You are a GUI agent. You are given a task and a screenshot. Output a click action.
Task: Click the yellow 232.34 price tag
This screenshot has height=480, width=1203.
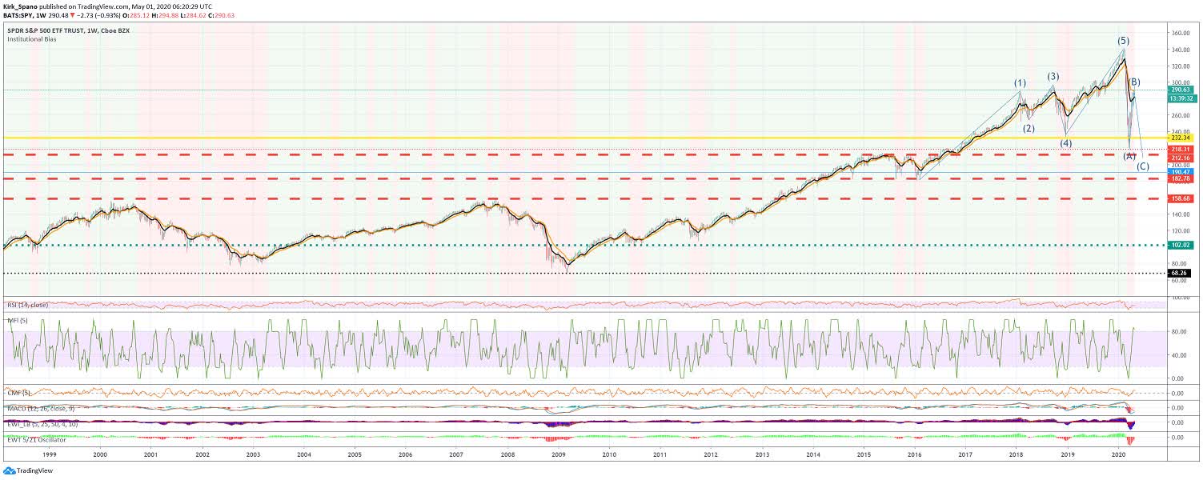coord(1182,138)
